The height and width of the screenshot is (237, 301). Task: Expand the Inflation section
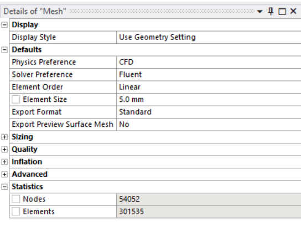[x=4, y=162]
